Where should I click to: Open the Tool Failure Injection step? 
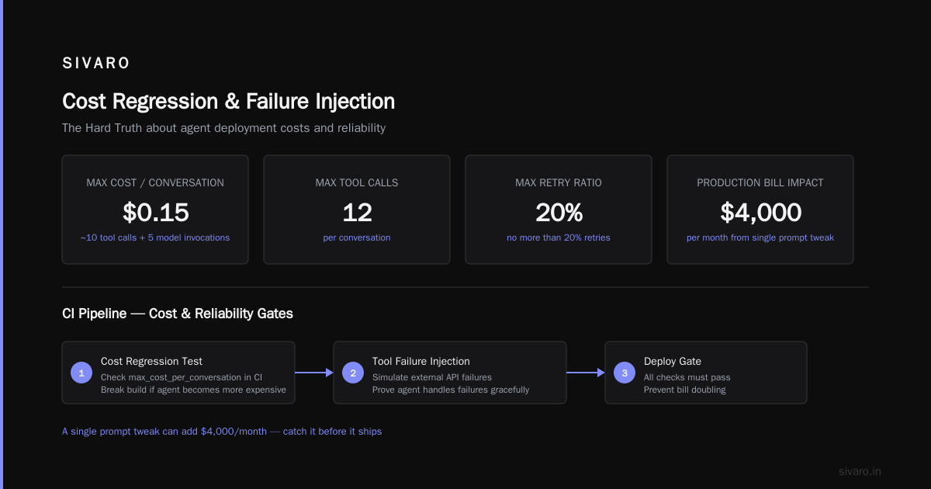pyautogui.click(x=450, y=373)
